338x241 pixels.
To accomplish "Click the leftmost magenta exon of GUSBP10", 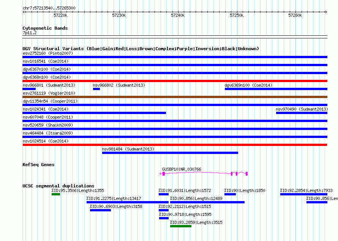I will point(164,174).
